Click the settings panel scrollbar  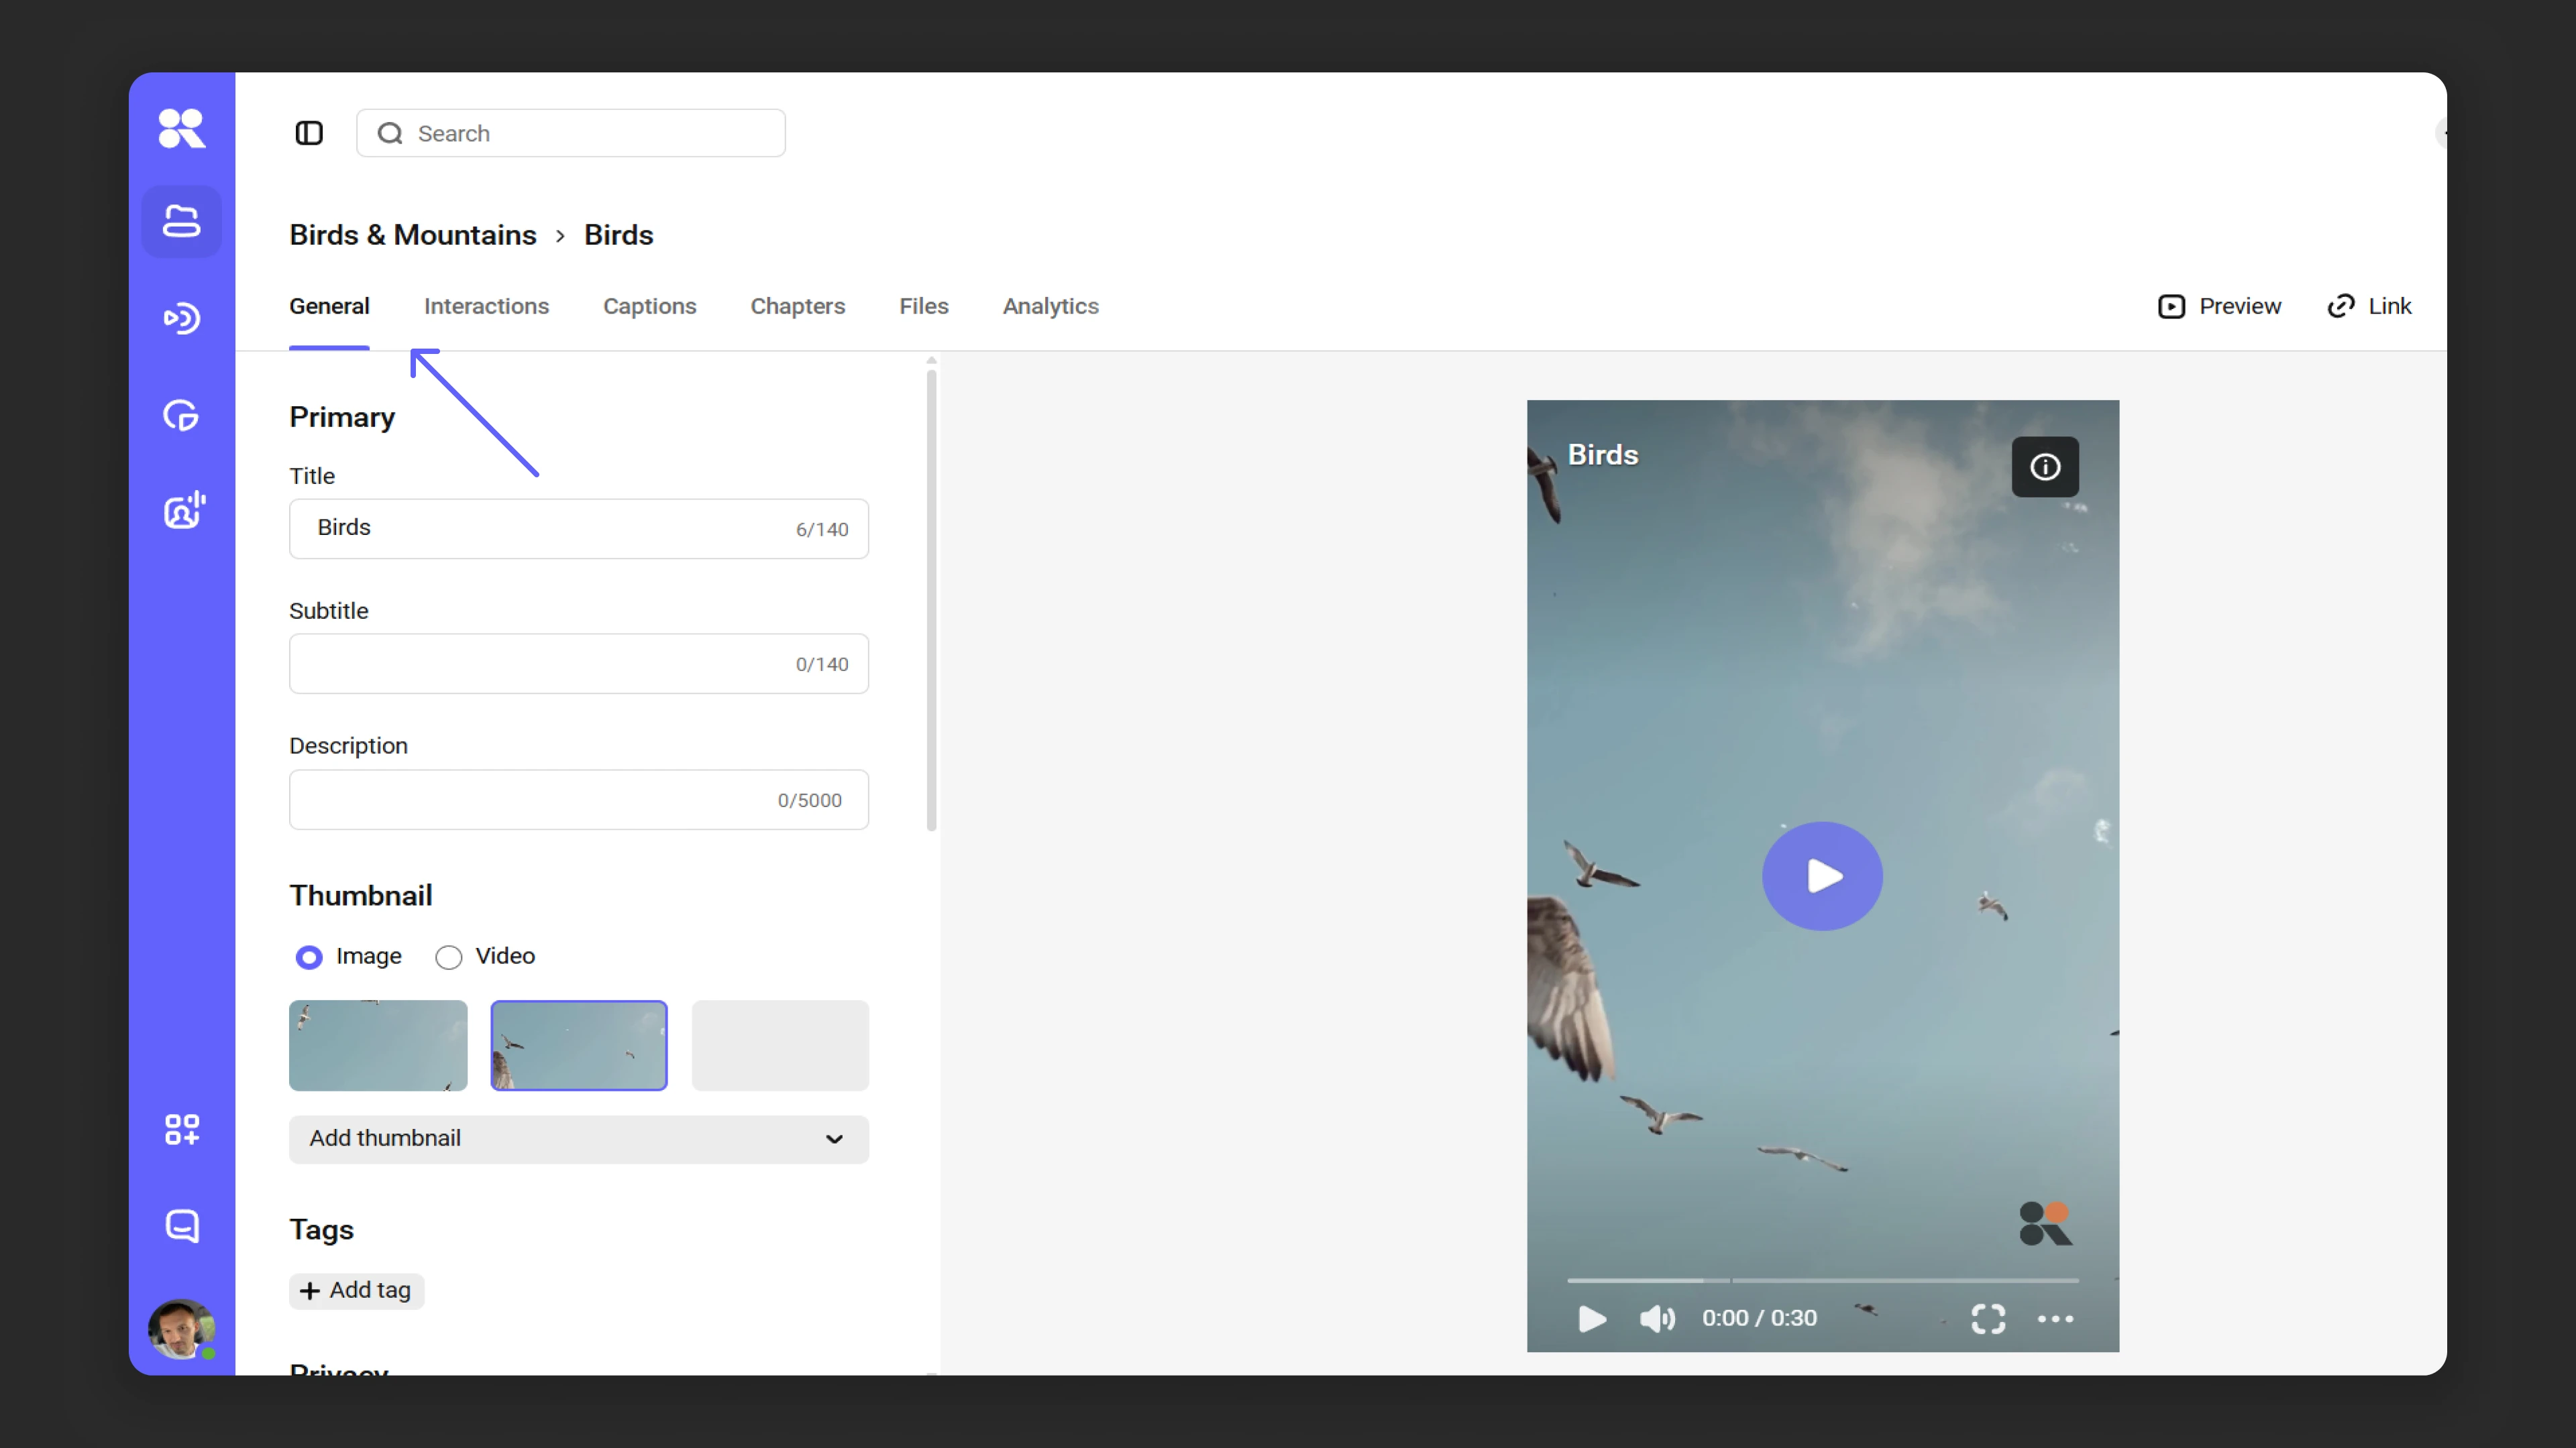pos(931,601)
